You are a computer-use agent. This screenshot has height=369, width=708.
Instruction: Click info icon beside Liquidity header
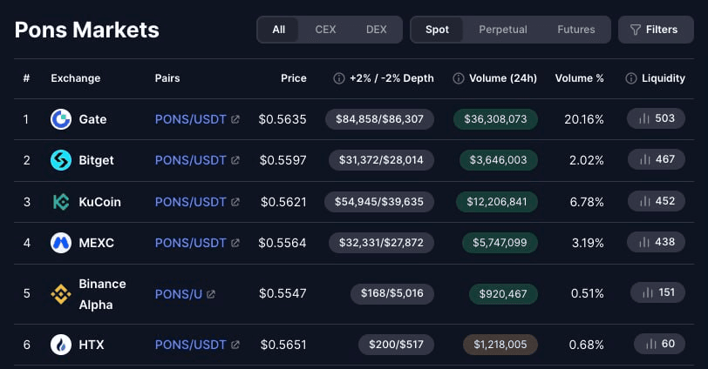click(631, 78)
